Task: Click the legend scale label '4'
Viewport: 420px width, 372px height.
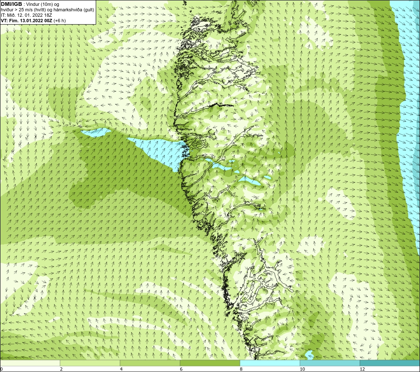Action: tap(121, 369)
